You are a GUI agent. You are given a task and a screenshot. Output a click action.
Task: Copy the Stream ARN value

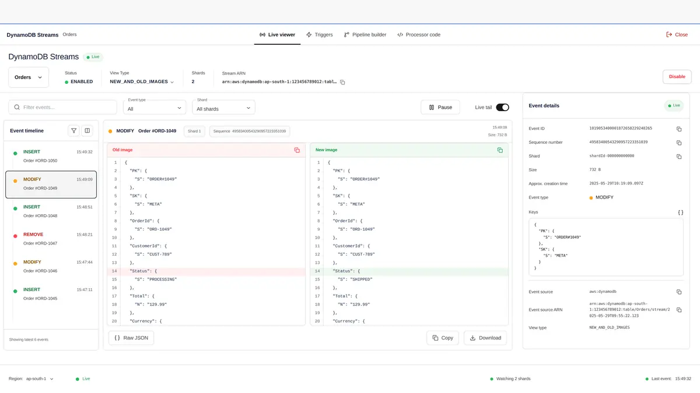(342, 82)
